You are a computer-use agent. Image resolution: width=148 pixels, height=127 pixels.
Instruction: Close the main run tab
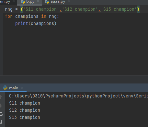[x=22, y=88]
